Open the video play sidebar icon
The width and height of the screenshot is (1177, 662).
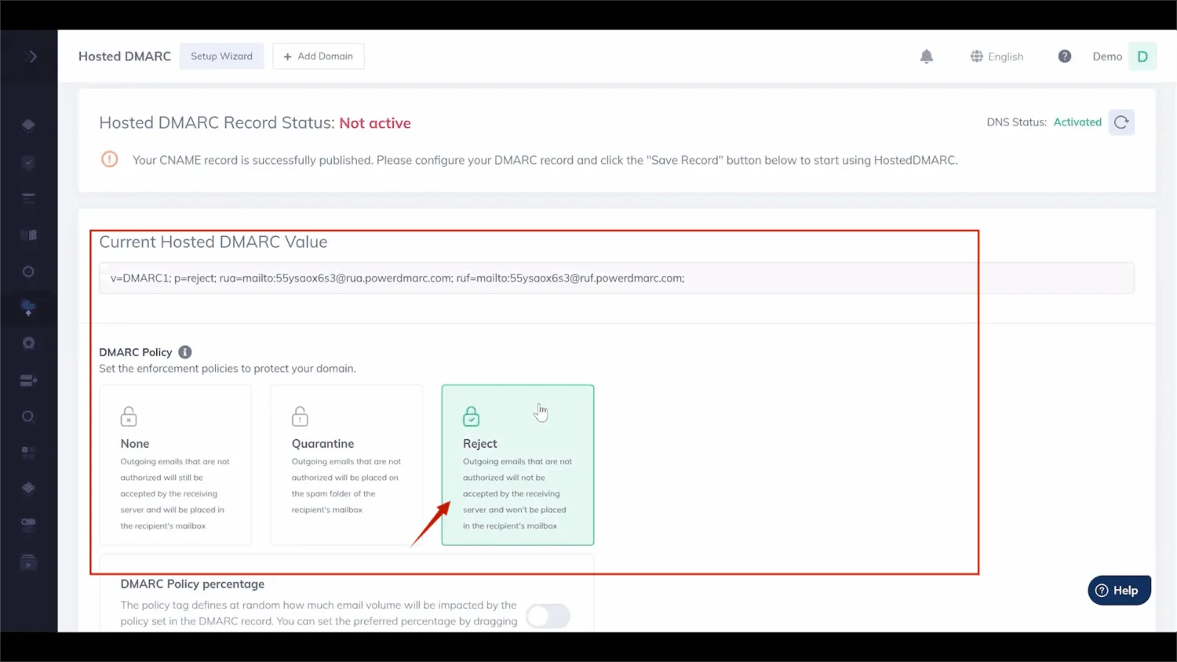(28, 562)
